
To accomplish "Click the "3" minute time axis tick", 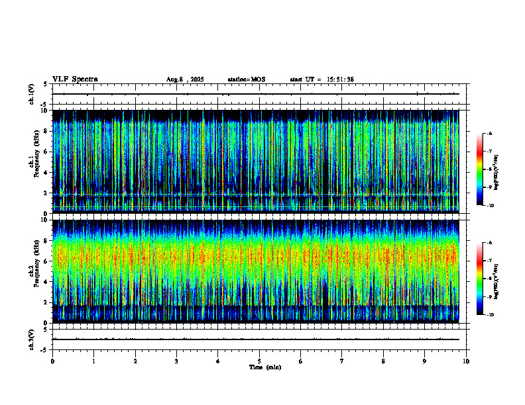I will click(x=176, y=361).
